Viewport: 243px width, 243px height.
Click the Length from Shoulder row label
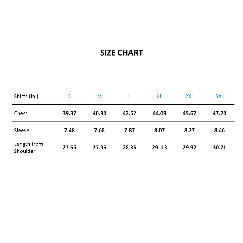click(x=29, y=147)
